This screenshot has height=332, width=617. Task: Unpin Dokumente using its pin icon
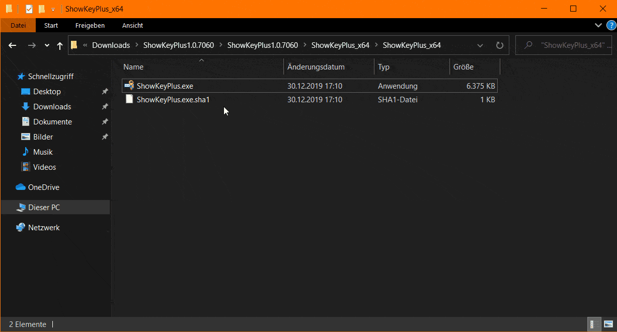[105, 122]
